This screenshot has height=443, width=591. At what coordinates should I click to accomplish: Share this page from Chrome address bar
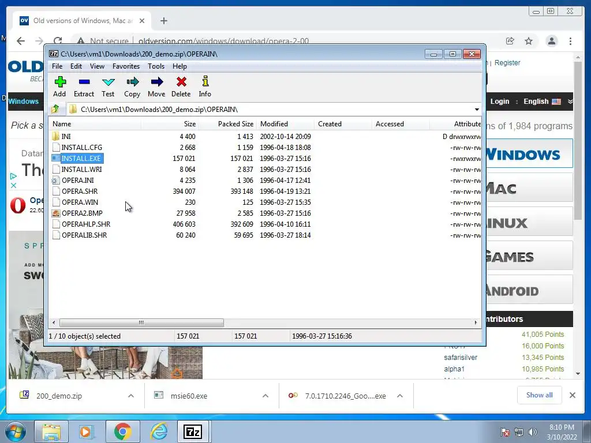510,41
